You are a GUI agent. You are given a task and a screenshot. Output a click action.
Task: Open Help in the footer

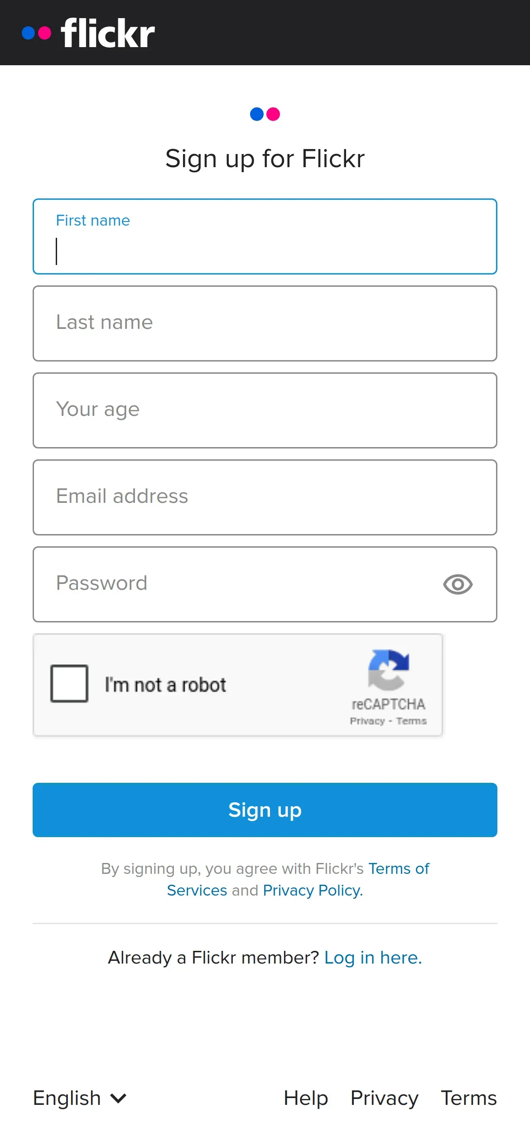[306, 1098]
